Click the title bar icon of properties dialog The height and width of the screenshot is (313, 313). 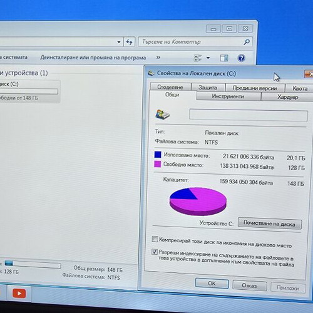151,73
